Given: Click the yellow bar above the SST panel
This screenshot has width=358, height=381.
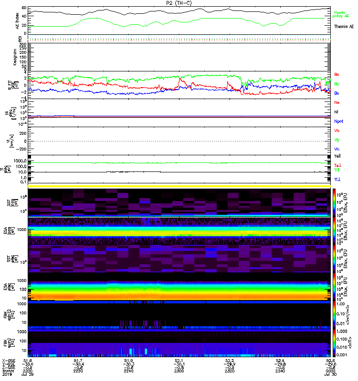Looking at the screenshot, I should pos(179,186).
